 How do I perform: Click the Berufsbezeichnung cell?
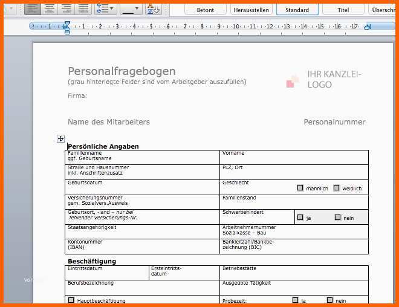pos(142,288)
